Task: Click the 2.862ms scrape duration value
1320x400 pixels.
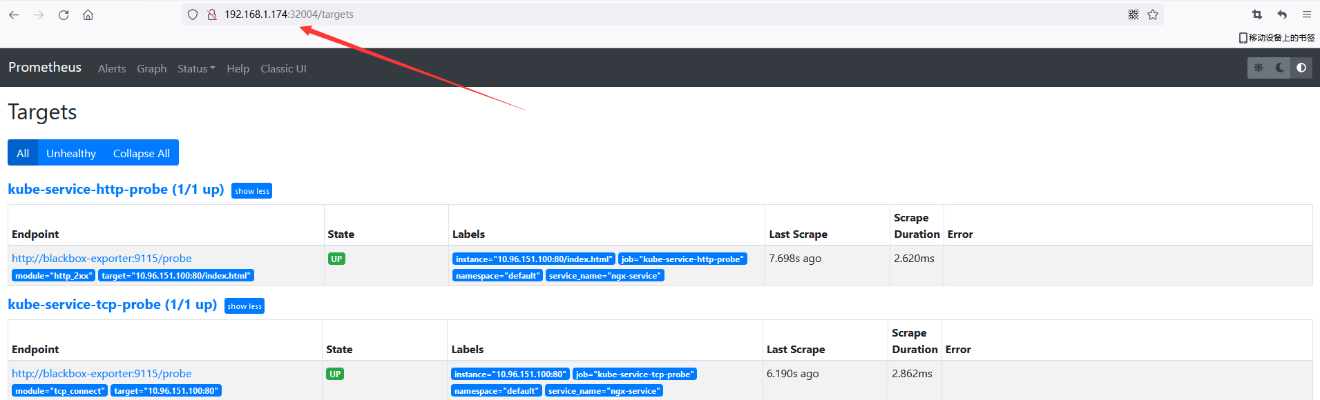Action: click(912, 374)
